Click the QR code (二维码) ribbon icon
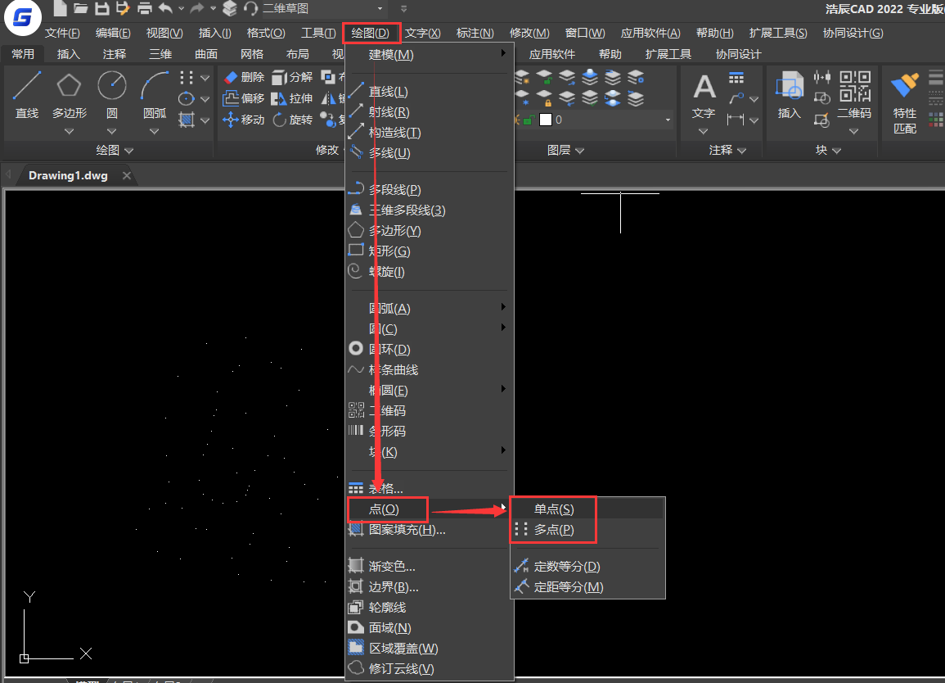Image resolution: width=945 pixels, height=683 pixels. (854, 88)
